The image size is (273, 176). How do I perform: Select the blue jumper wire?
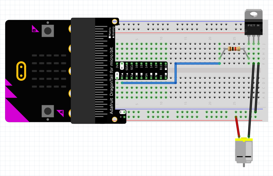click(176, 73)
